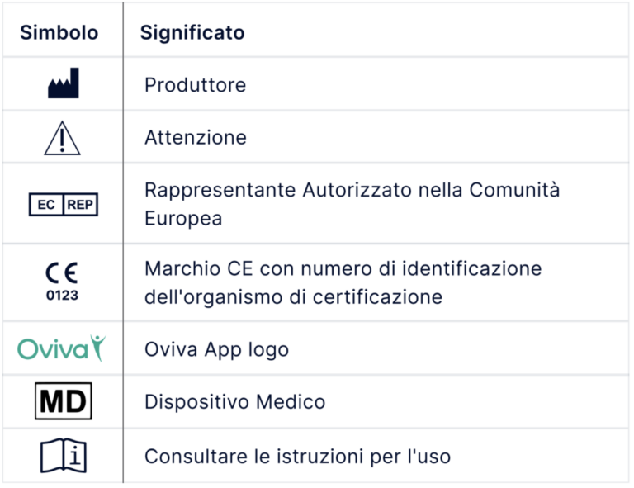Click the Dispositivo Medico text
The image size is (634, 488).
(x=235, y=402)
